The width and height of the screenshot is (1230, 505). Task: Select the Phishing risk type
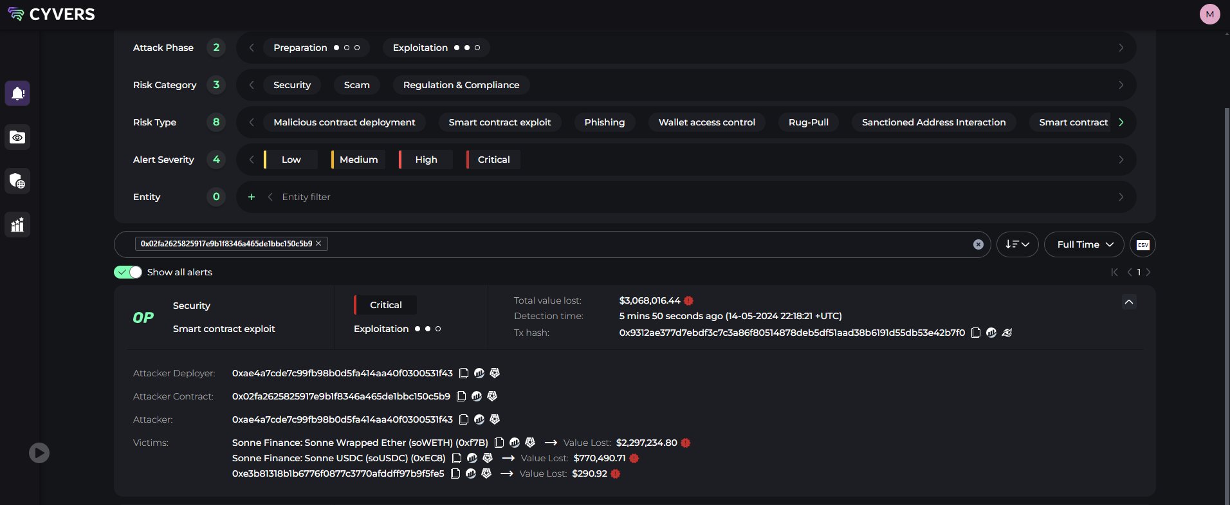coord(605,122)
